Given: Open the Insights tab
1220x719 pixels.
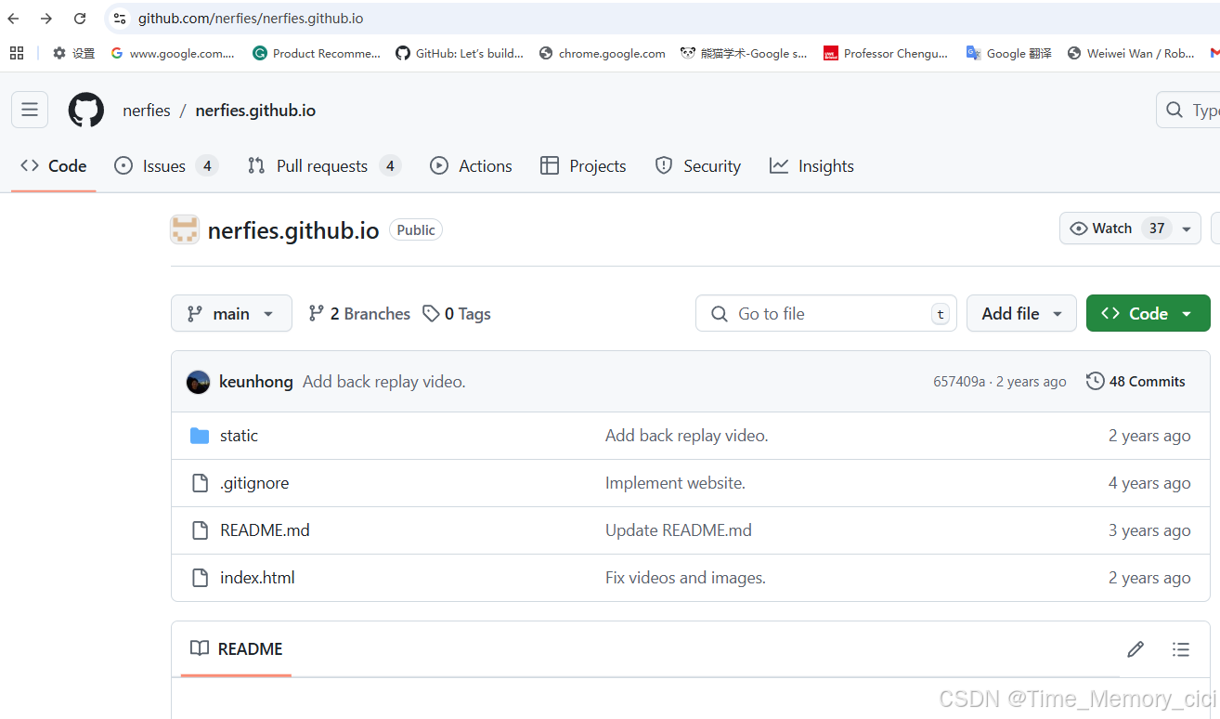Looking at the screenshot, I should click(811, 166).
